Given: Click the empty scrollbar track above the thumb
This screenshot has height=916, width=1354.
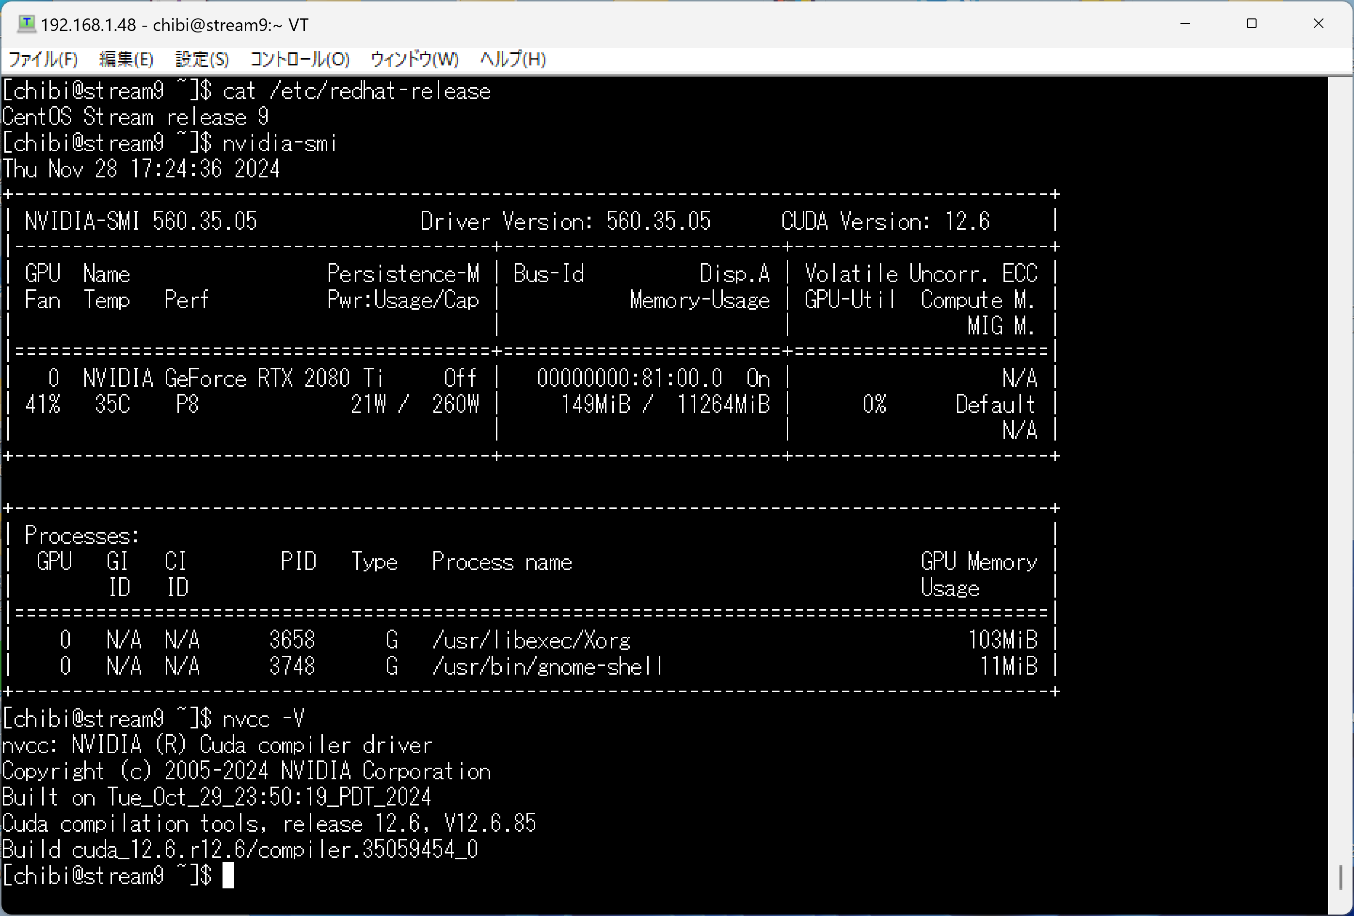Looking at the screenshot, I should click(x=1340, y=466).
